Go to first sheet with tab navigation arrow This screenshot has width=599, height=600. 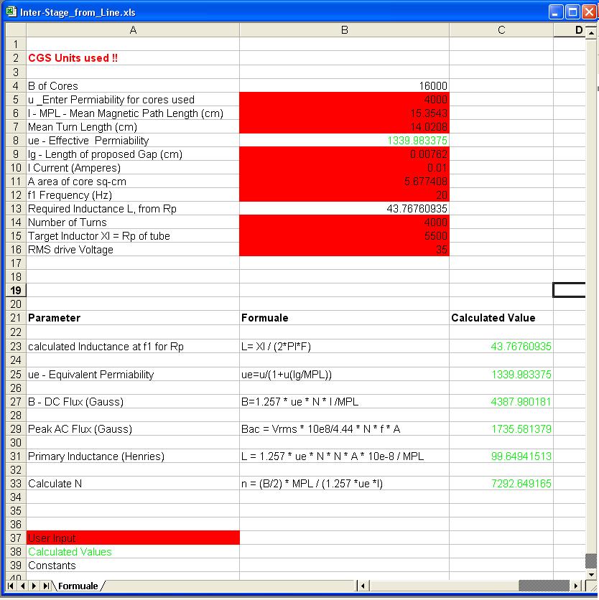pyautogui.click(x=11, y=586)
